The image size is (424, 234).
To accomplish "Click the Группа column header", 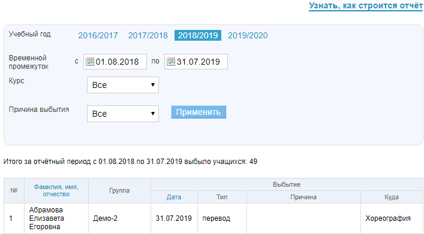I will point(119,190).
